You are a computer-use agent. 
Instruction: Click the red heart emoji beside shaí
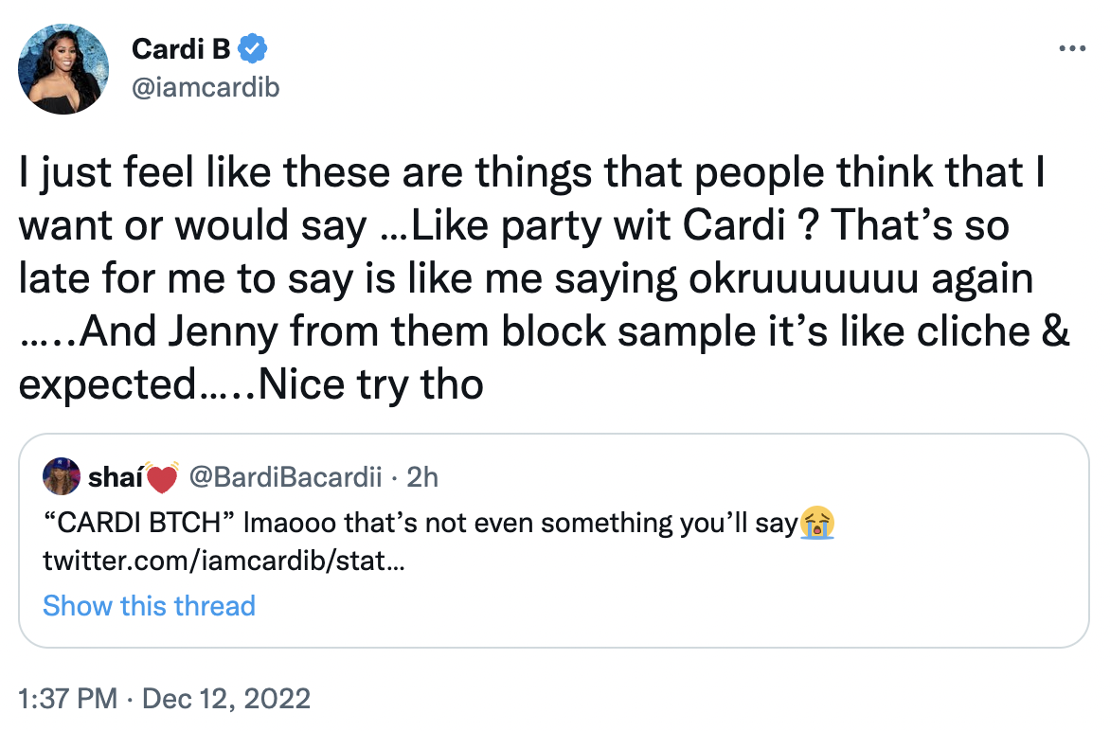pos(164,479)
